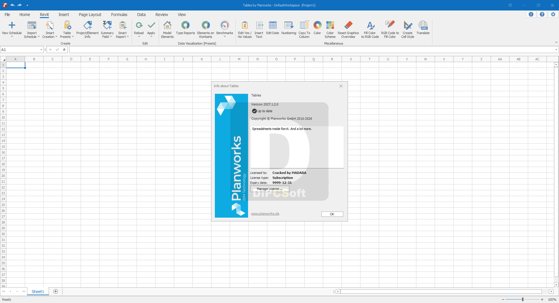Click the New Schedule icon
Viewport: 559px width, 303px height.
point(12,25)
